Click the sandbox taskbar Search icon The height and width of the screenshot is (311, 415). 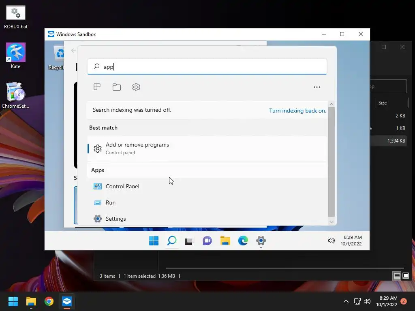click(172, 241)
